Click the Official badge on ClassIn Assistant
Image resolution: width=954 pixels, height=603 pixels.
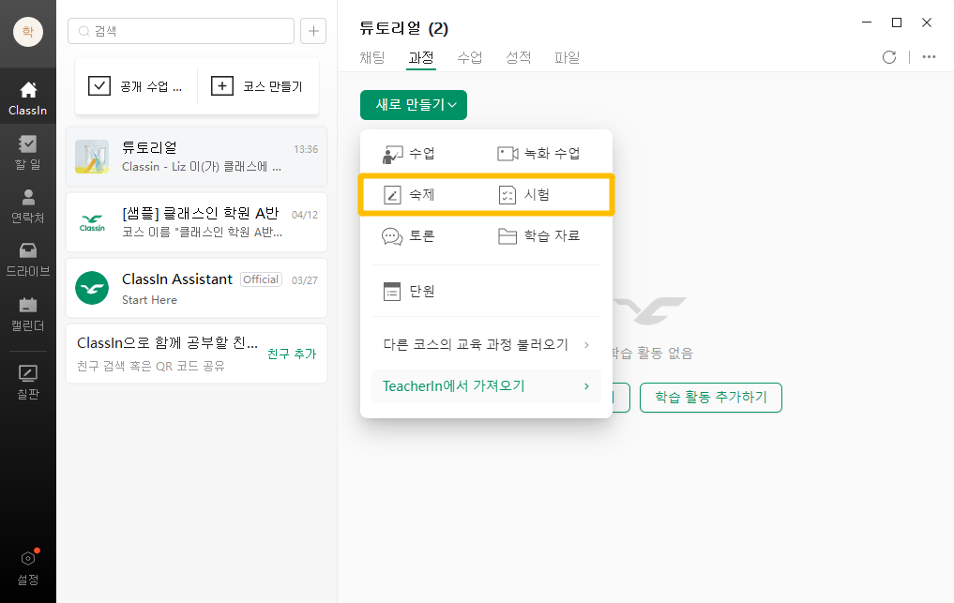pos(261,279)
